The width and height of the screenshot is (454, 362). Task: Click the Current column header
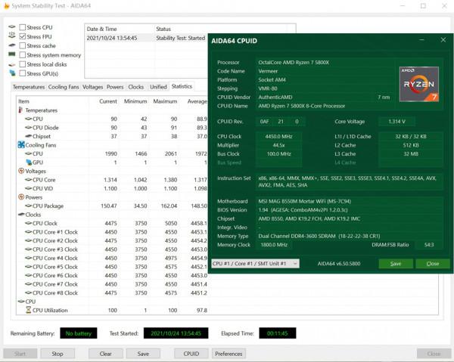[x=108, y=101]
